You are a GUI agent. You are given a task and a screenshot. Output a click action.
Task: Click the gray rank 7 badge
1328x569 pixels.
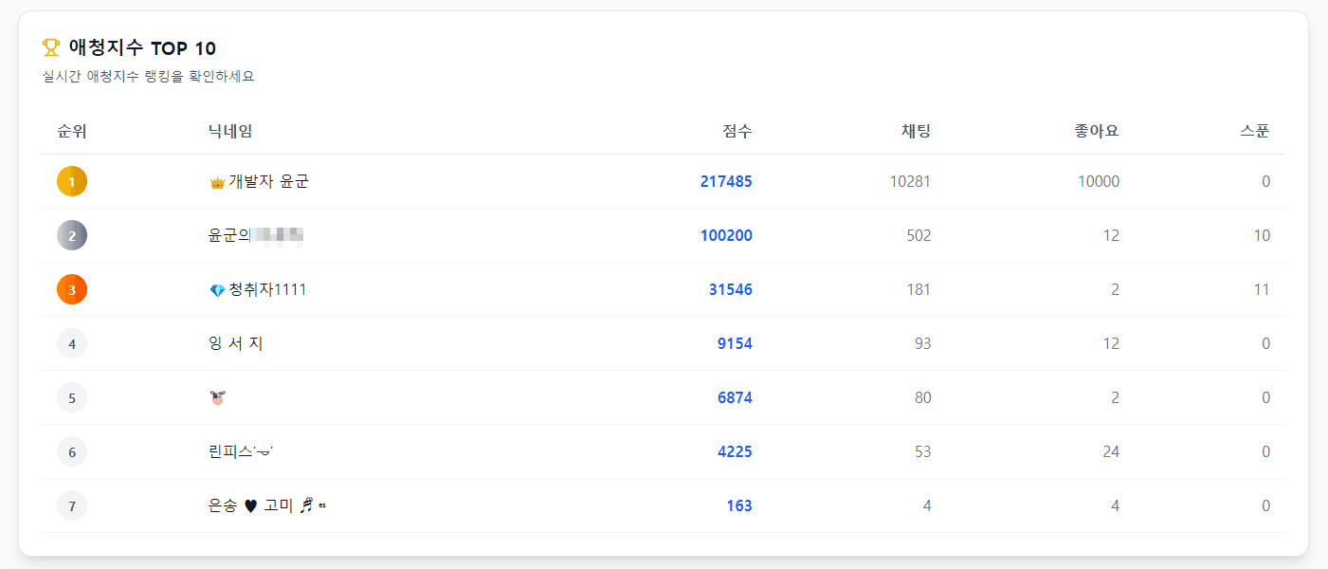click(x=72, y=505)
